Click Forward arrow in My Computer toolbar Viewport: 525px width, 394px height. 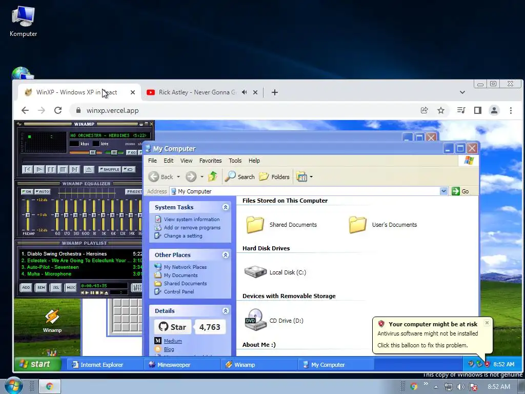coord(191,176)
